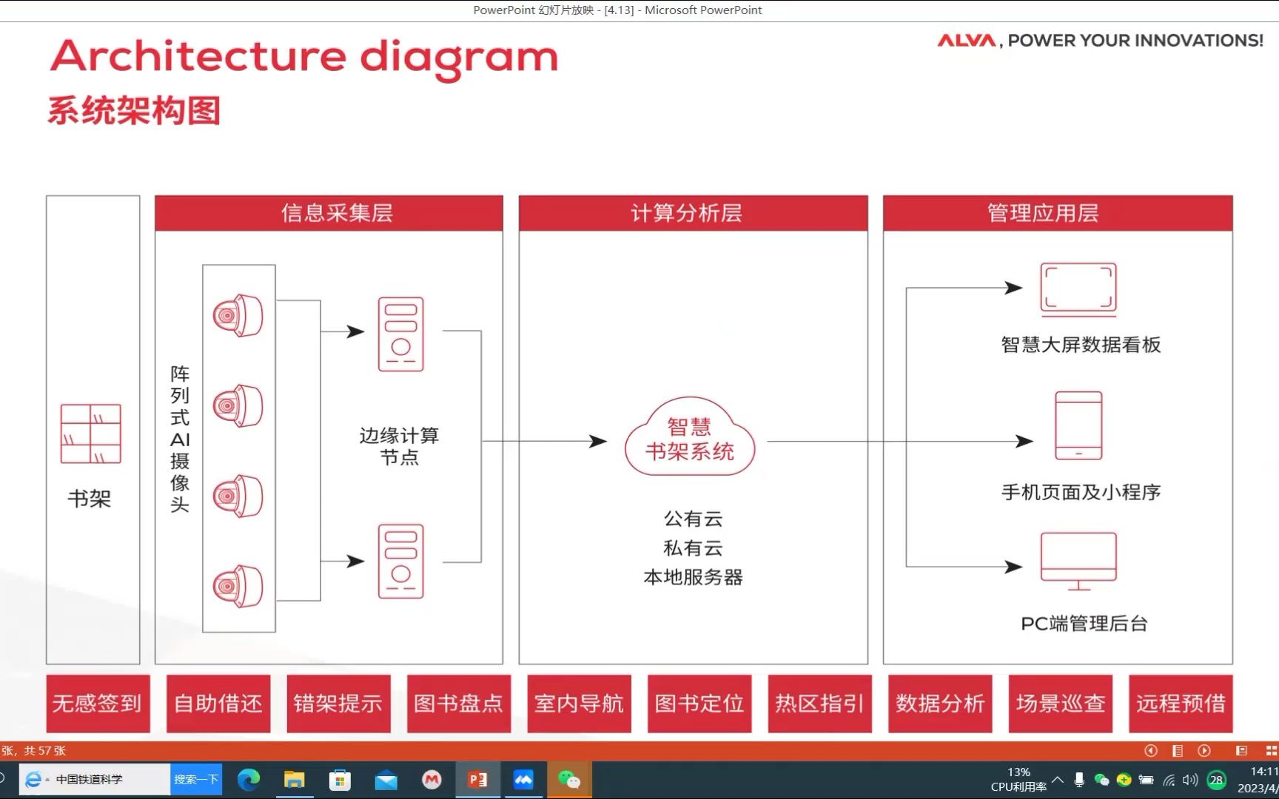Click the 错架提示 feature box
The width and height of the screenshot is (1279, 799).
pyautogui.click(x=338, y=704)
